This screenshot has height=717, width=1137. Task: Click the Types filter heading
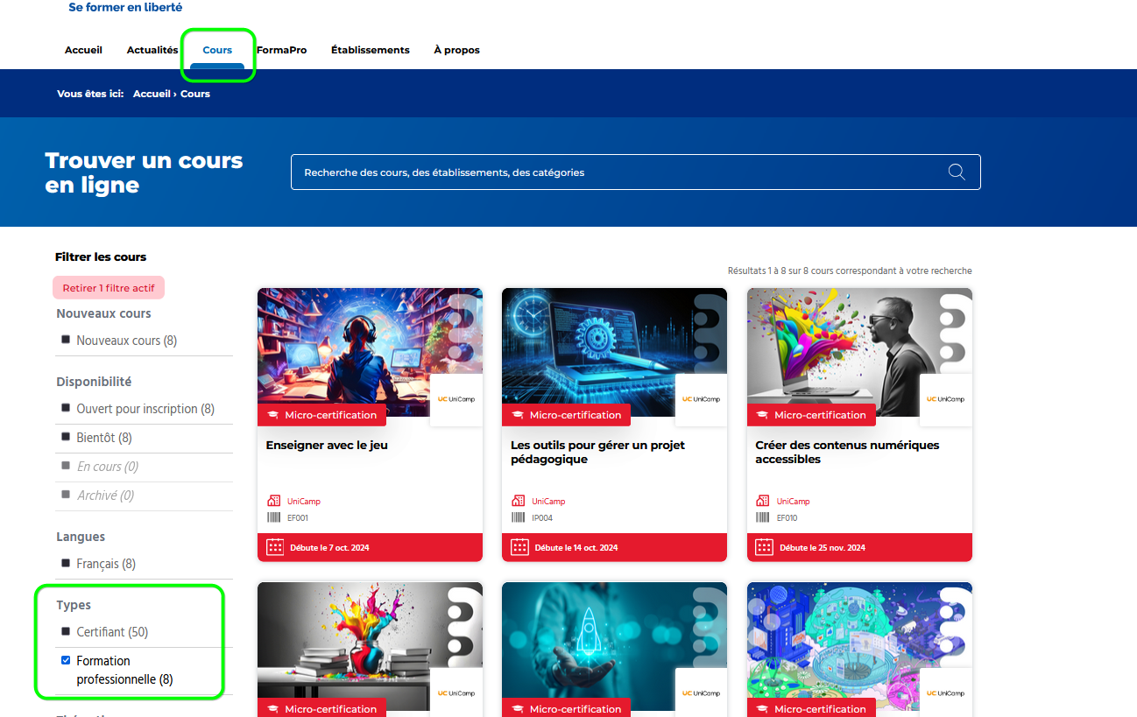pos(74,605)
